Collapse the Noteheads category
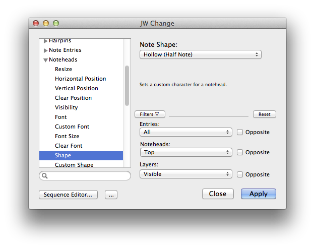The image size is (315, 249). [46, 60]
